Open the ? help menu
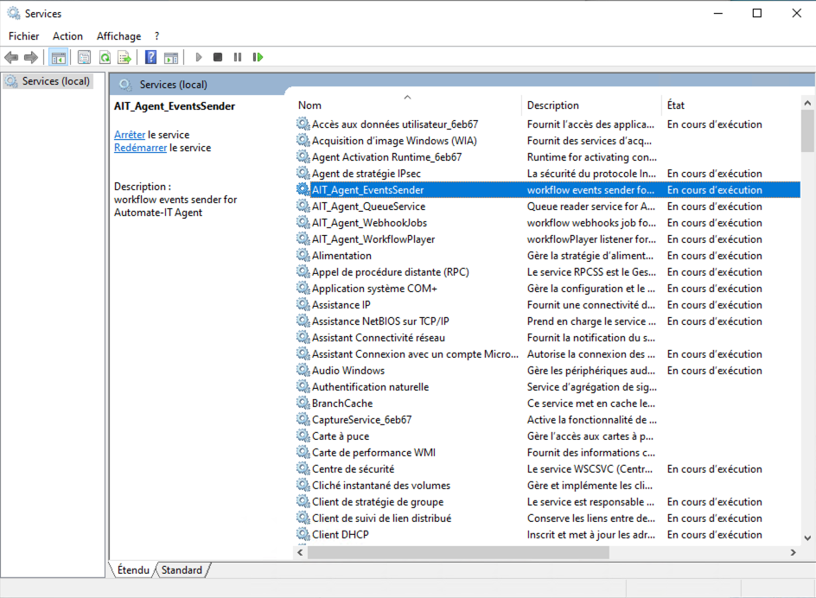 click(x=156, y=36)
